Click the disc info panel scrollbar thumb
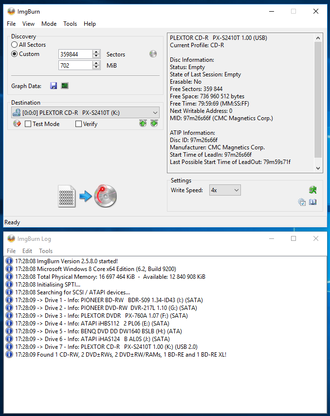This screenshot has height=416, width=330. (x=318, y=100)
